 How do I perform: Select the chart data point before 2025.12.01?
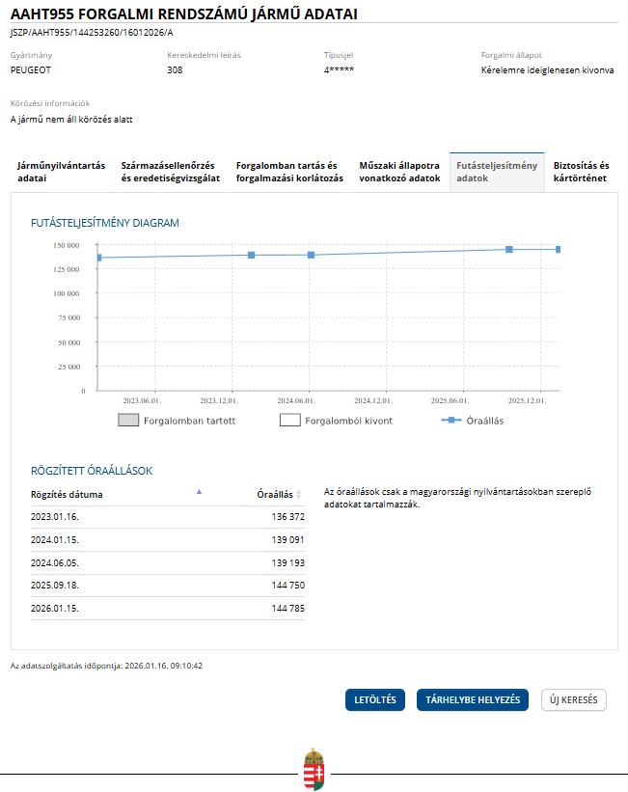[509, 249]
